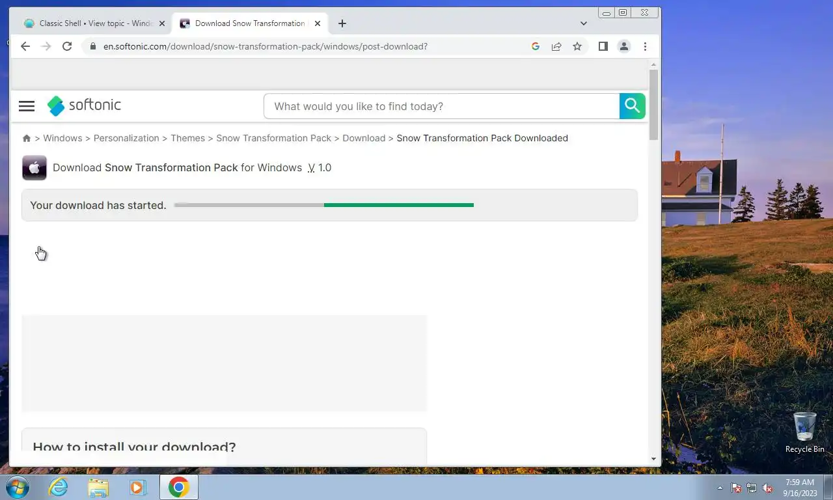This screenshot has width=833, height=500.
Task: Click the Google icon in address bar
Action: 536,46
